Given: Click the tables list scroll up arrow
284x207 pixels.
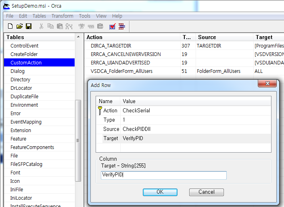Looking at the screenshot, I should [x=78, y=37].
